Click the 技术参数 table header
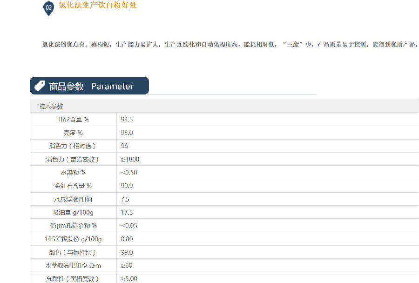The image size is (419, 283). click(x=51, y=106)
